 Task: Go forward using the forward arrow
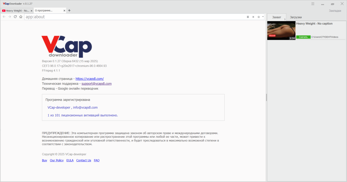9,17
